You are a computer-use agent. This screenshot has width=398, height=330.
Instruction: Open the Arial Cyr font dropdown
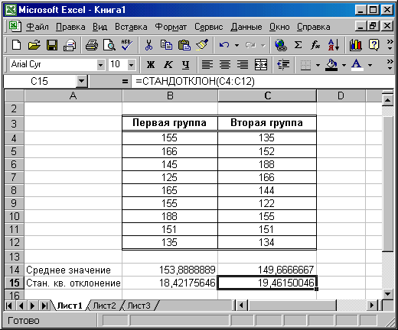tap(101, 65)
